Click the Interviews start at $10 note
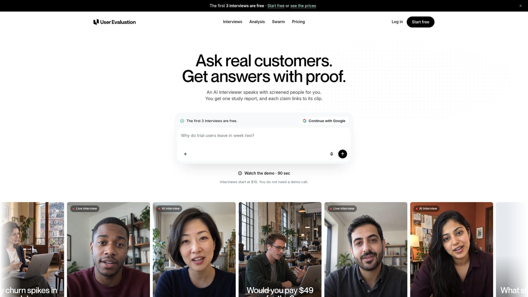This screenshot has height=297, width=528. (264, 182)
